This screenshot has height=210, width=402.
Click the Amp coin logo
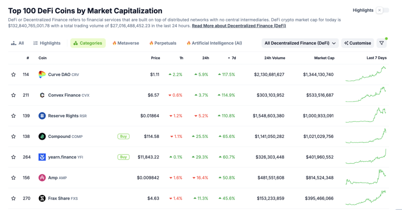click(42, 178)
